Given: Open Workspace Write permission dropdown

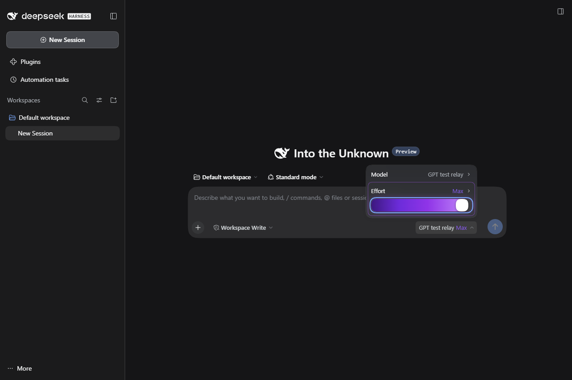Looking at the screenshot, I should tap(243, 228).
